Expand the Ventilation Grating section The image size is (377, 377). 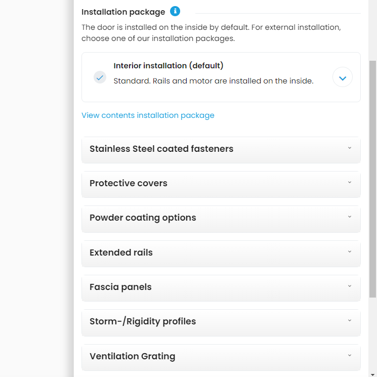pyautogui.click(x=132, y=356)
